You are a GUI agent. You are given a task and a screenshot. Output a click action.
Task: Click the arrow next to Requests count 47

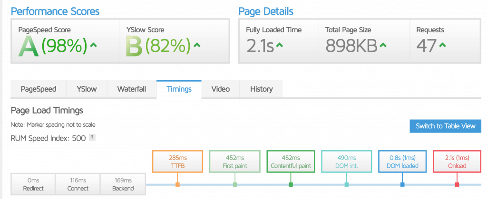point(442,46)
